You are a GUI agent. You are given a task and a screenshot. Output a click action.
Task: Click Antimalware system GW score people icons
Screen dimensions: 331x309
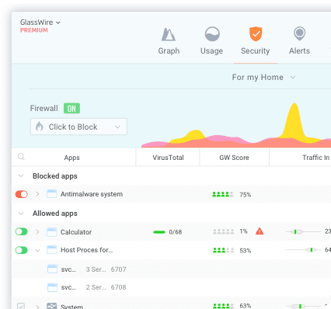tap(223, 194)
